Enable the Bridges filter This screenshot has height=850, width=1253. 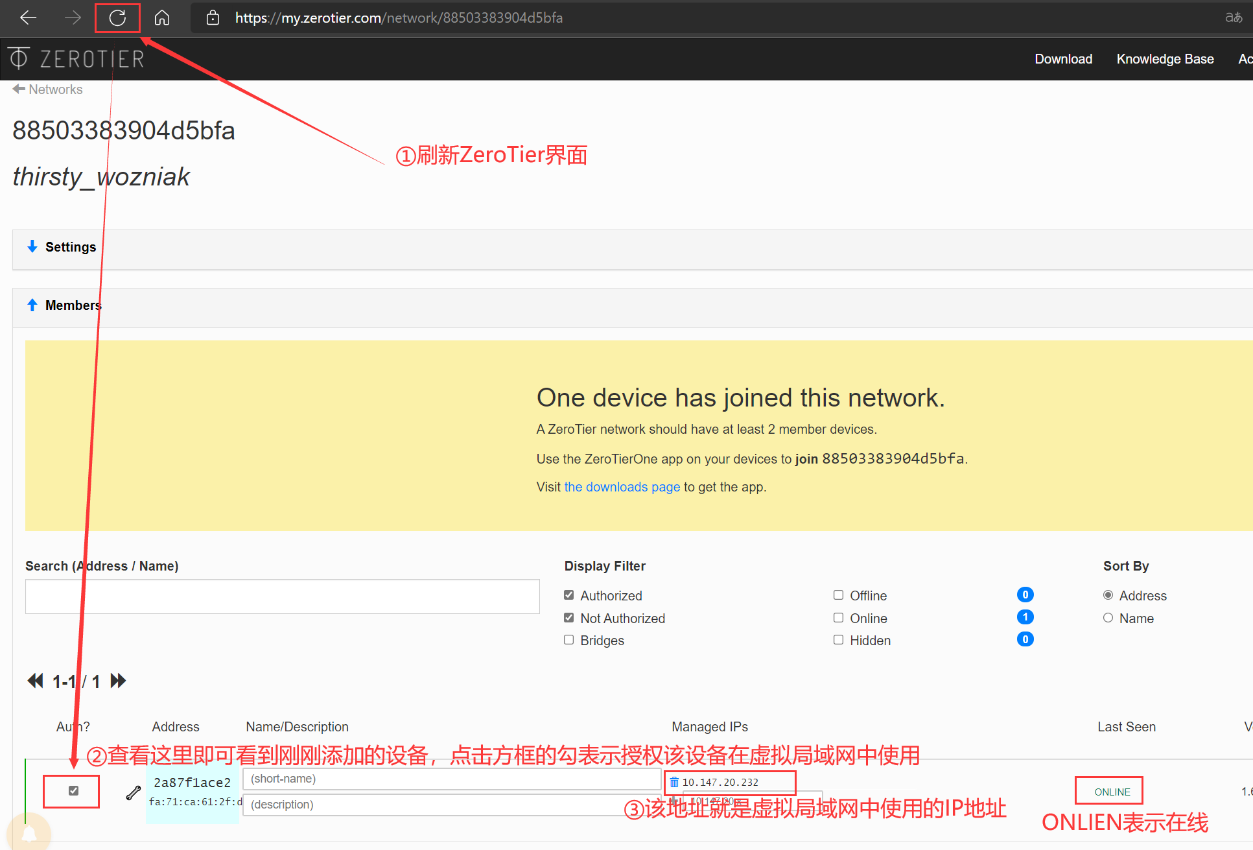point(569,640)
